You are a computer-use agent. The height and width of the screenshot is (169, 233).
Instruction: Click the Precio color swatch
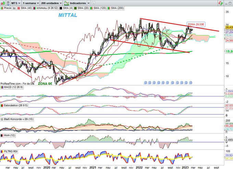(2, 8)
